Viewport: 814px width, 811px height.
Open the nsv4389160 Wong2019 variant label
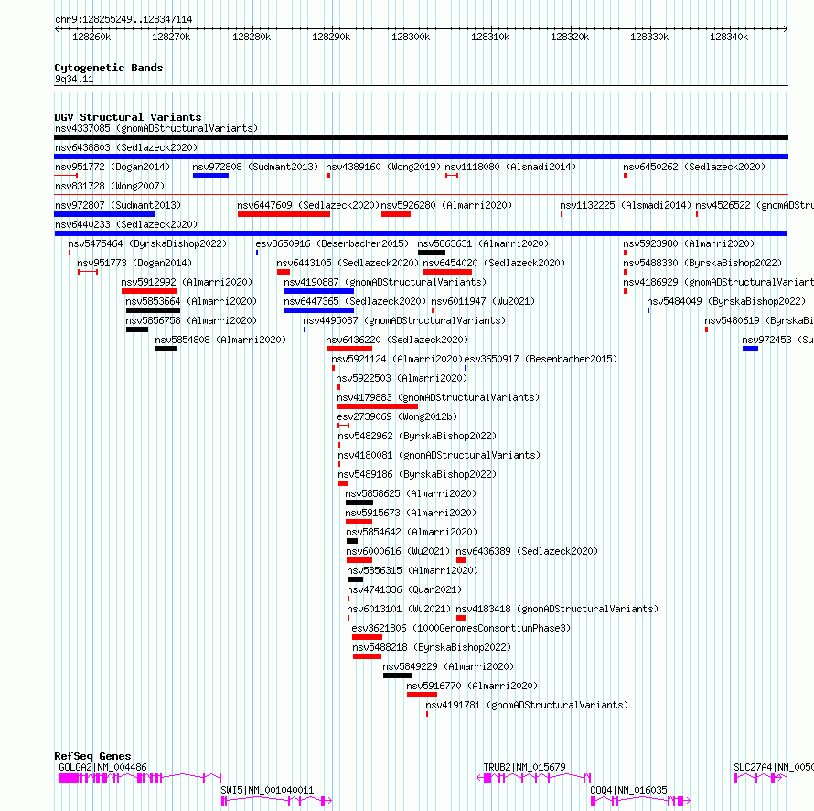[383, 167]
